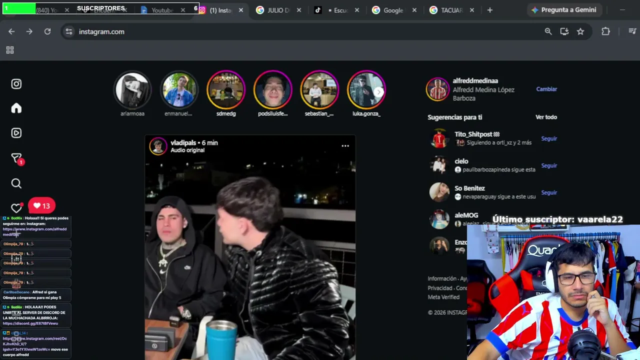
Task: View podsiluisfe's story
Action: coord(272,90)
